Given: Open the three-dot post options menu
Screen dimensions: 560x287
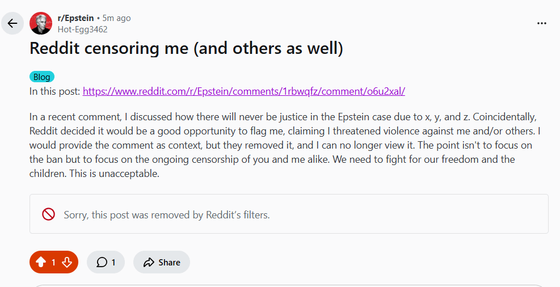Looking at the screenshot, I should point(542,23).
